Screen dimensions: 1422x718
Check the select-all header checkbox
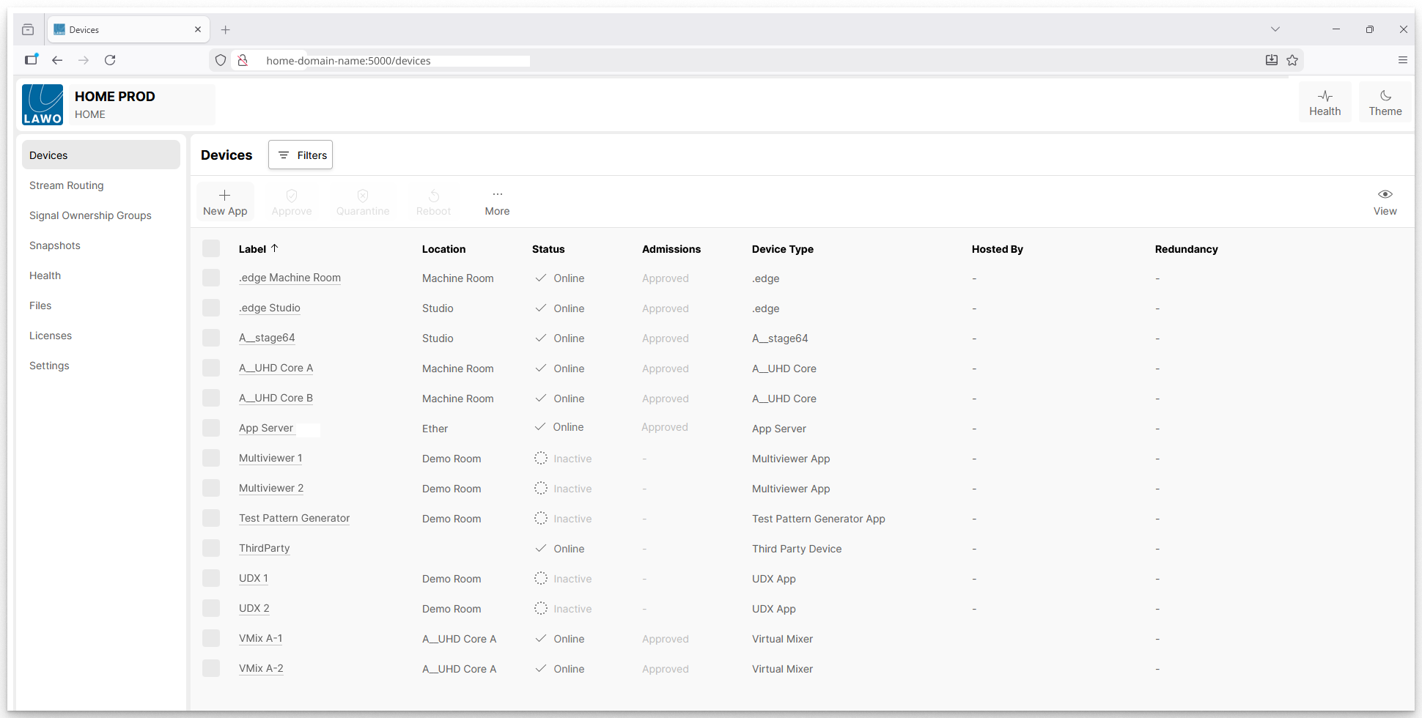click(211, 248)
